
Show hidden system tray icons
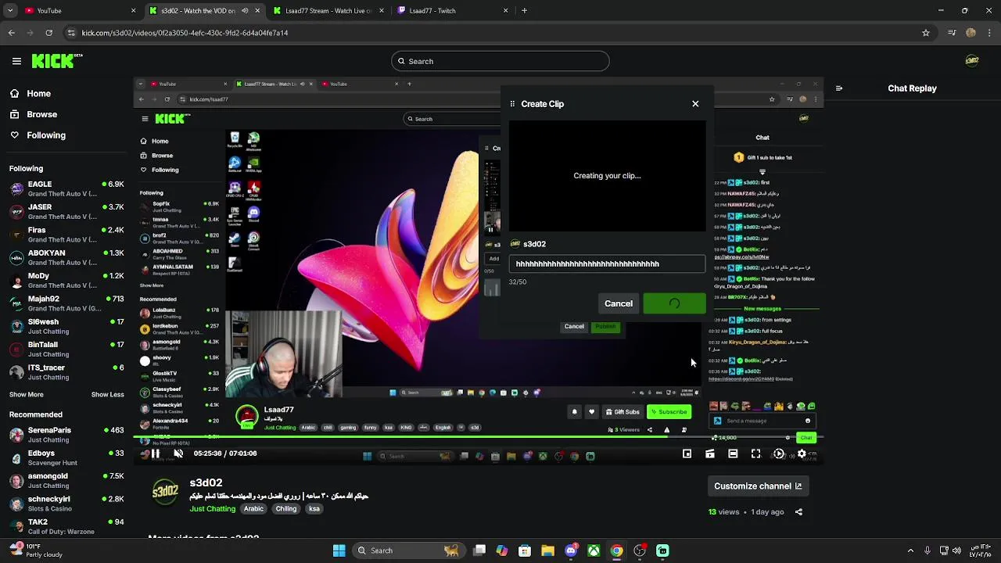[x=910, y=550]
